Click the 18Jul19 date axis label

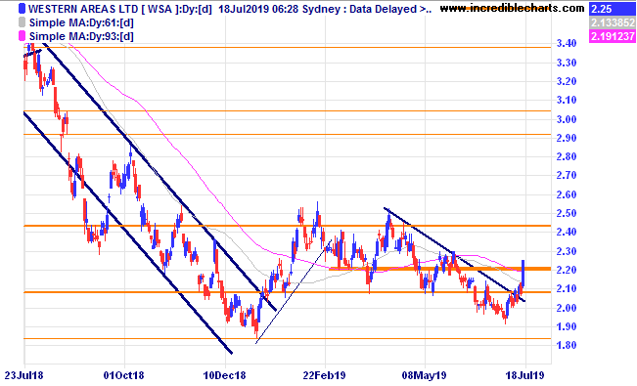pos(524,375)
